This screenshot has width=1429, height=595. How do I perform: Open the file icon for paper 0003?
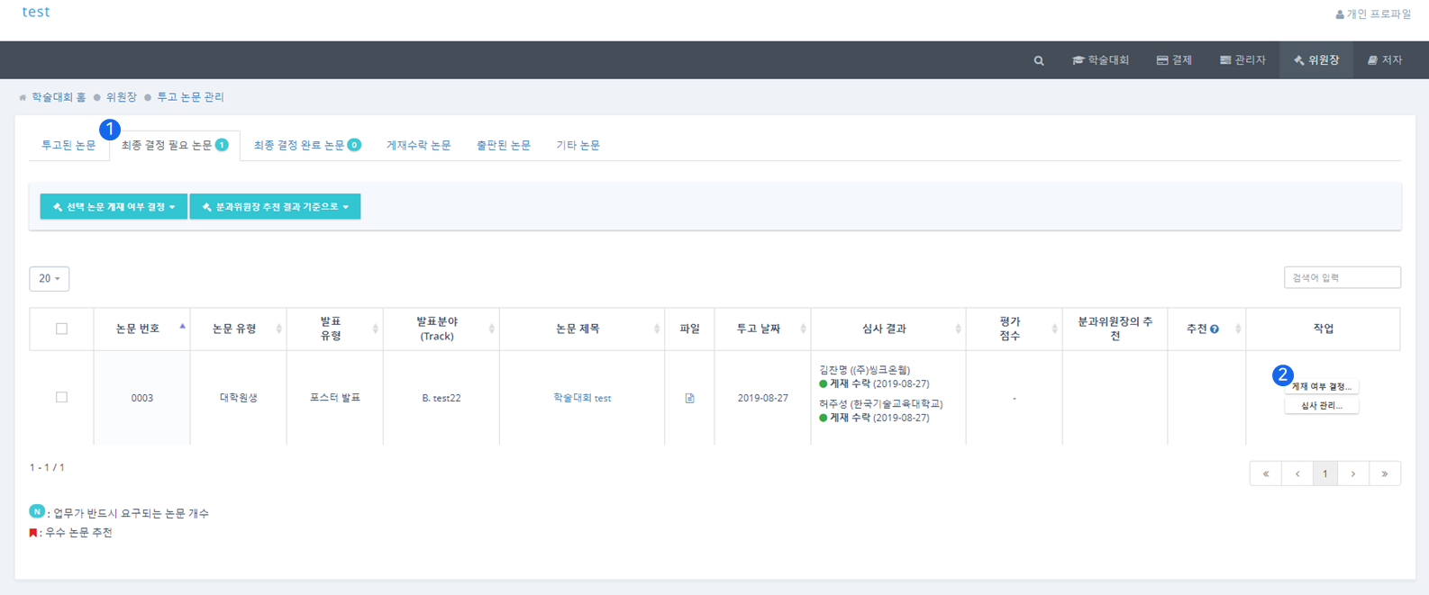(689, 398)
